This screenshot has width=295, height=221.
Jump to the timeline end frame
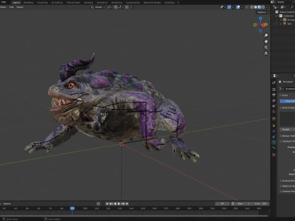point(127,204)
